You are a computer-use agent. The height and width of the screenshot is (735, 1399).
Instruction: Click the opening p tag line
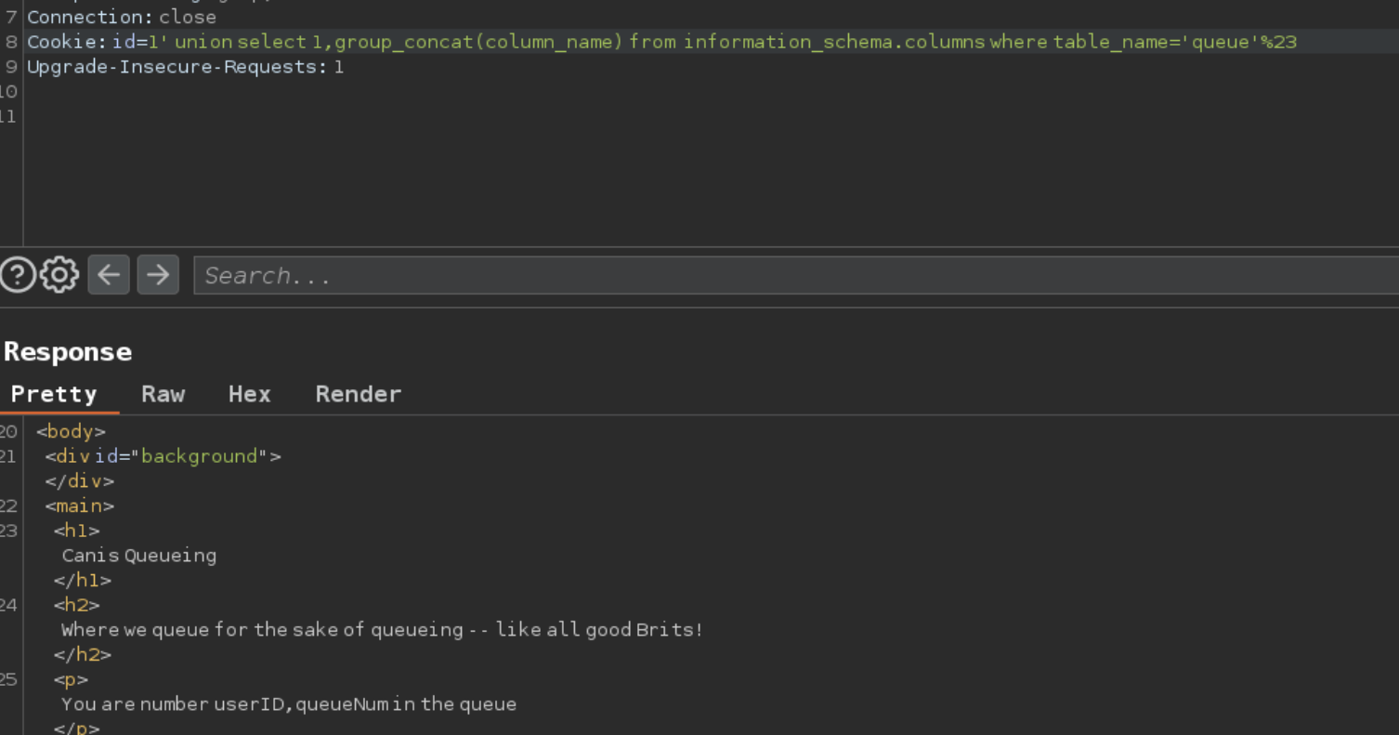tap(71, 680)
